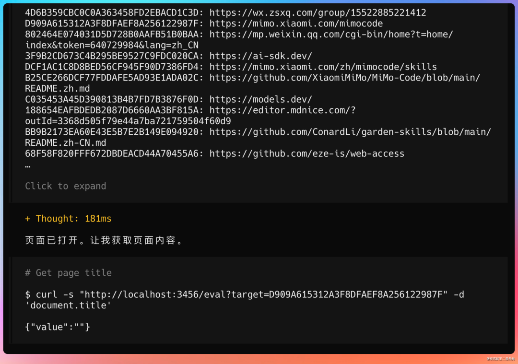Click the 'README.zh-CN.md' continuation line

point(65,143)
